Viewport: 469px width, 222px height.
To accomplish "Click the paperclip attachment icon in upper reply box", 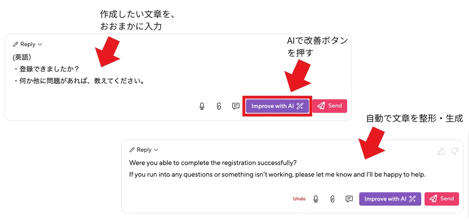I will click(219, 106).
